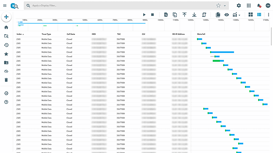Image resolution: width=273 pixels, height=153 pixels.
Task: Click the MS IP Address column header
Action: tap(179, 34)
